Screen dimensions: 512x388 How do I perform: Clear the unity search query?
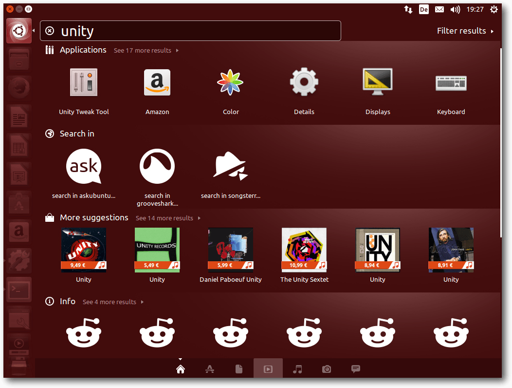[x=50, y=31]
